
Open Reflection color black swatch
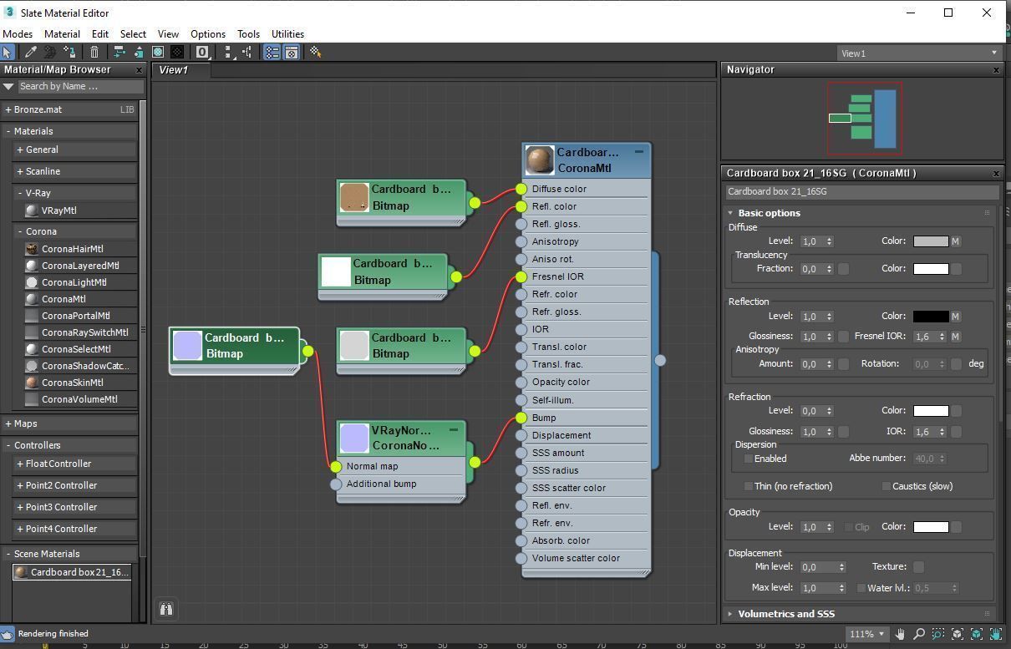click(x=931, y=317)
